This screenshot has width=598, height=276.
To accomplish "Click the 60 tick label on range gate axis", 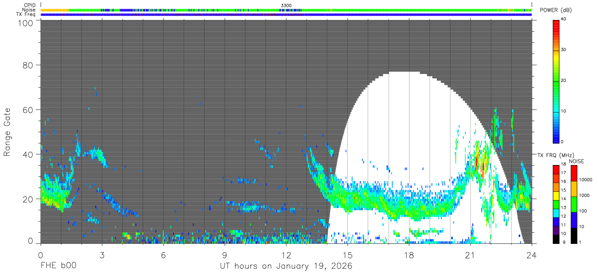I will 27,110.
